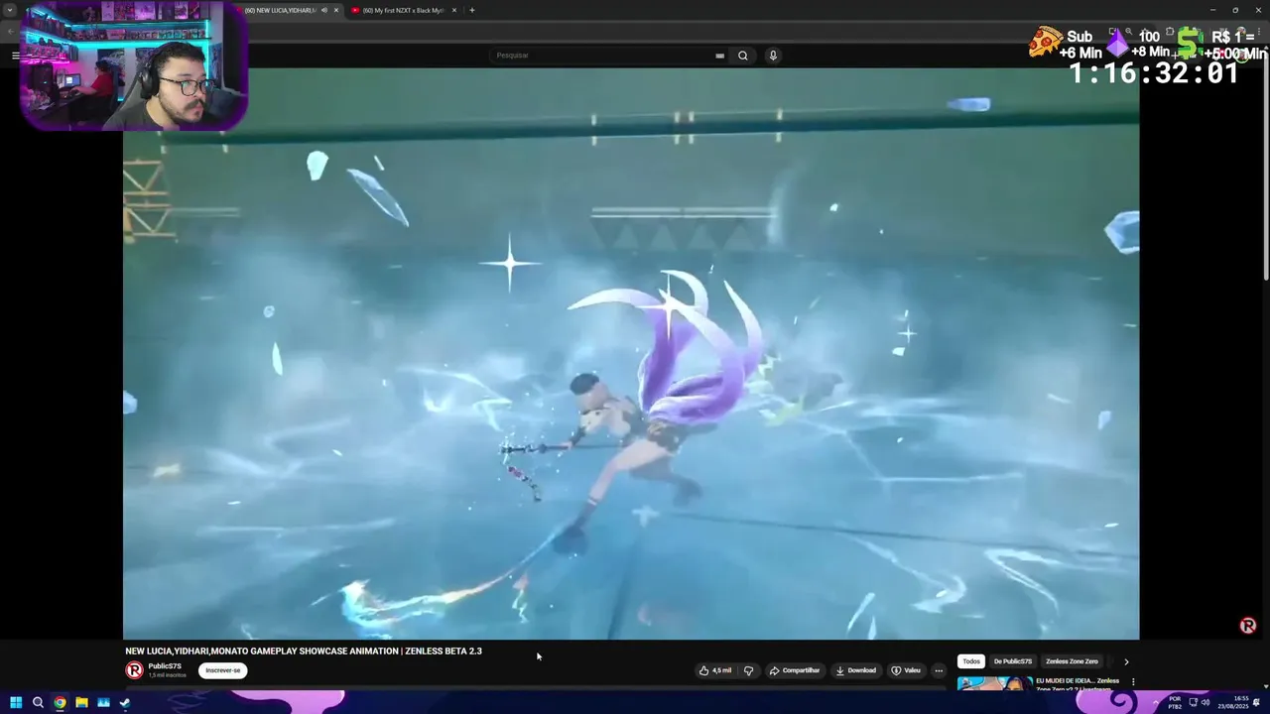
Task: Open on-screen keyboard icon in search box
Action: click(719, 56)
